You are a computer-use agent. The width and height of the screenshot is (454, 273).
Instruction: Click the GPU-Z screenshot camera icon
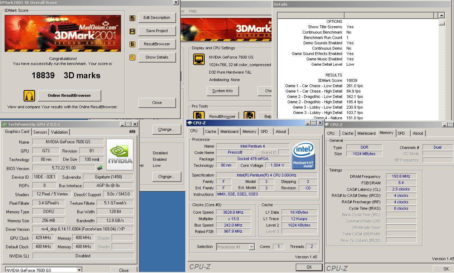point(132,131)
